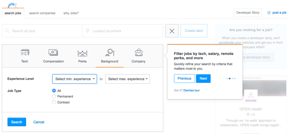Screen dimensions: 289x134
Task: Expand the Select max. experience dropdown
Action: pos(128,79)
